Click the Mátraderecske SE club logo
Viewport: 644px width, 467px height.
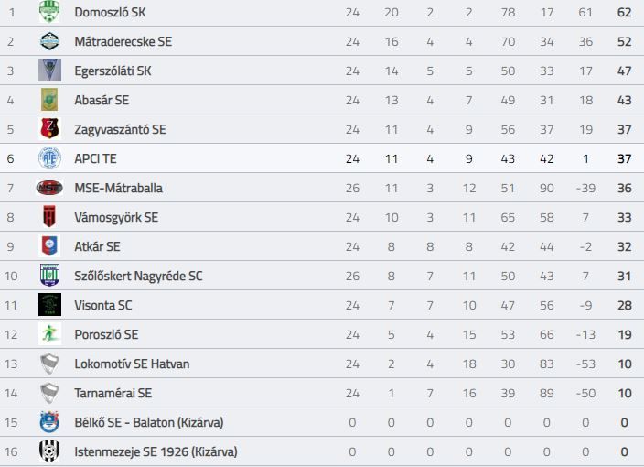click(x=49, y=41)
